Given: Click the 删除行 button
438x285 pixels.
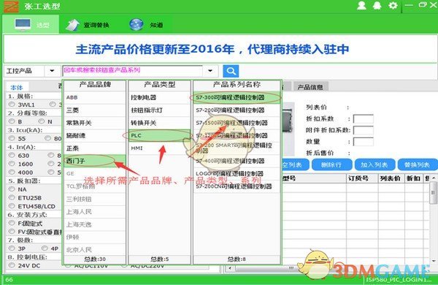Looking at the screenshot, I should coord(331,164).
